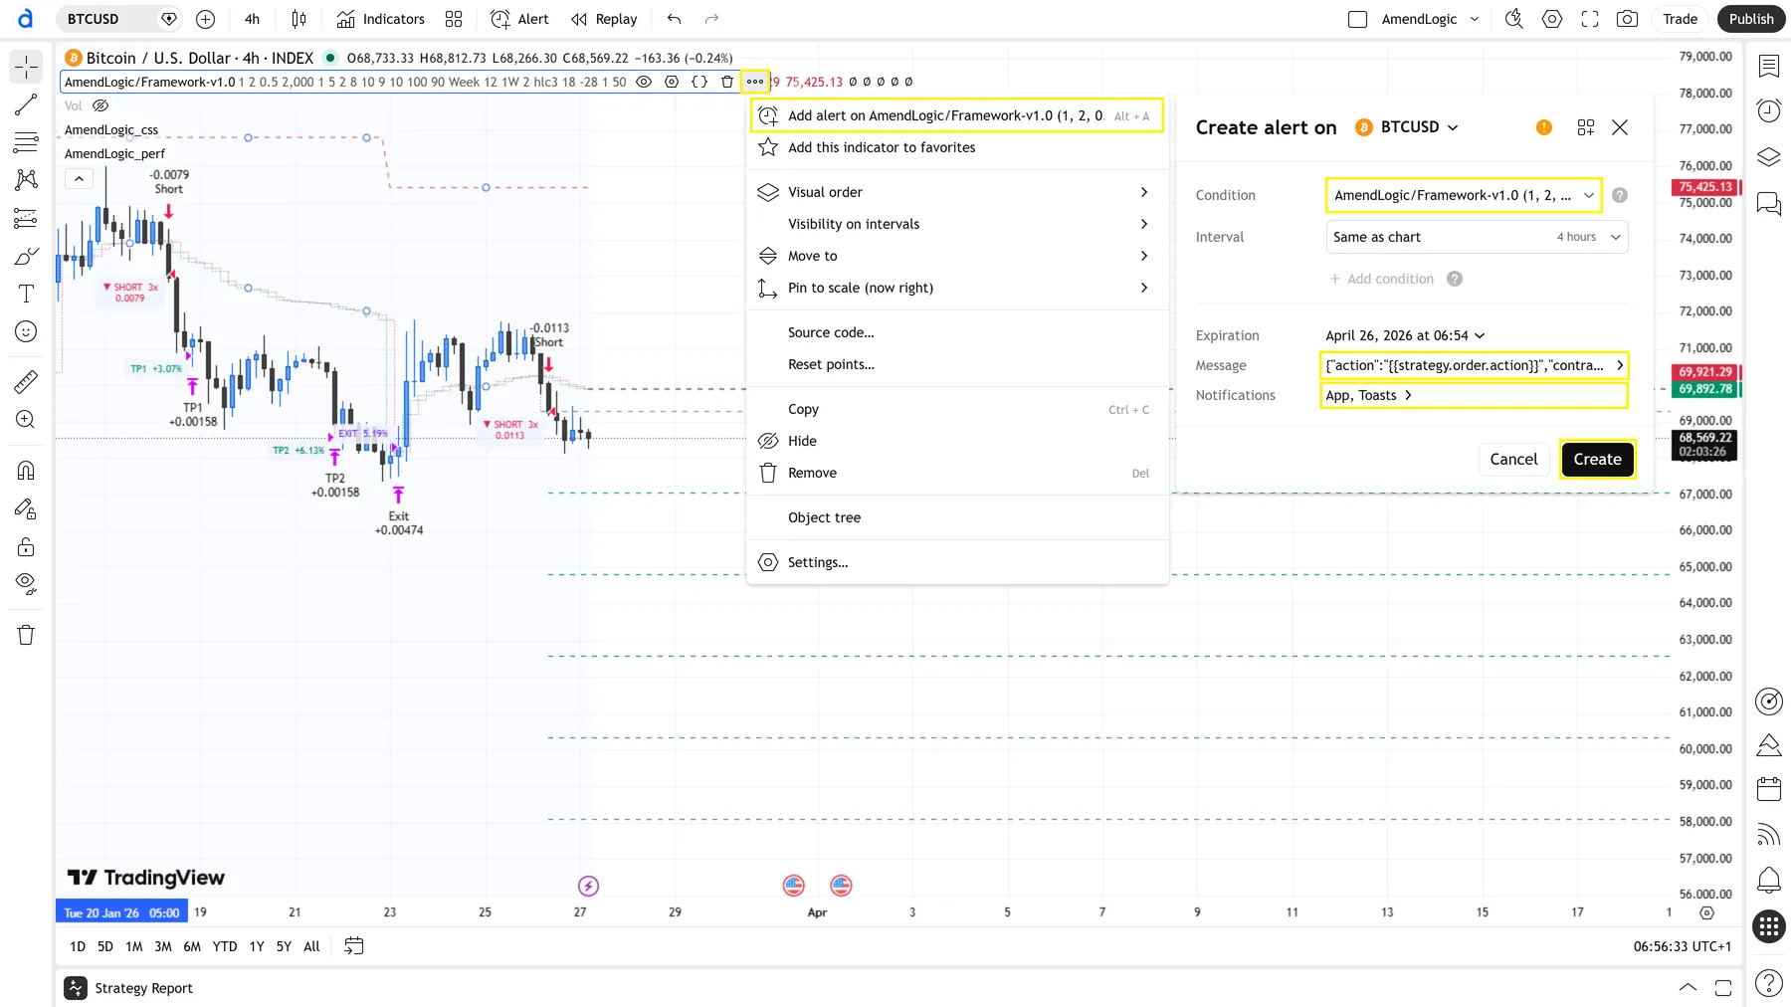Open the candlestick chart style icon

coord(298,19)
